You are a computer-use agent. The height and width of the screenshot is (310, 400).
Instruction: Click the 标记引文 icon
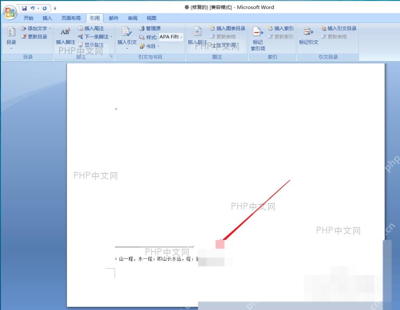tap(308, 32)
